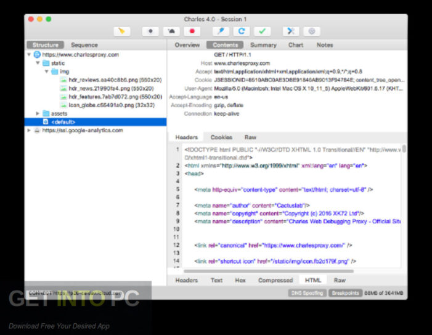The width and height of the screenshot is (432, 335).
Task: Click the Cookie JSESSIONID header value
Action: tap(309, 80)
